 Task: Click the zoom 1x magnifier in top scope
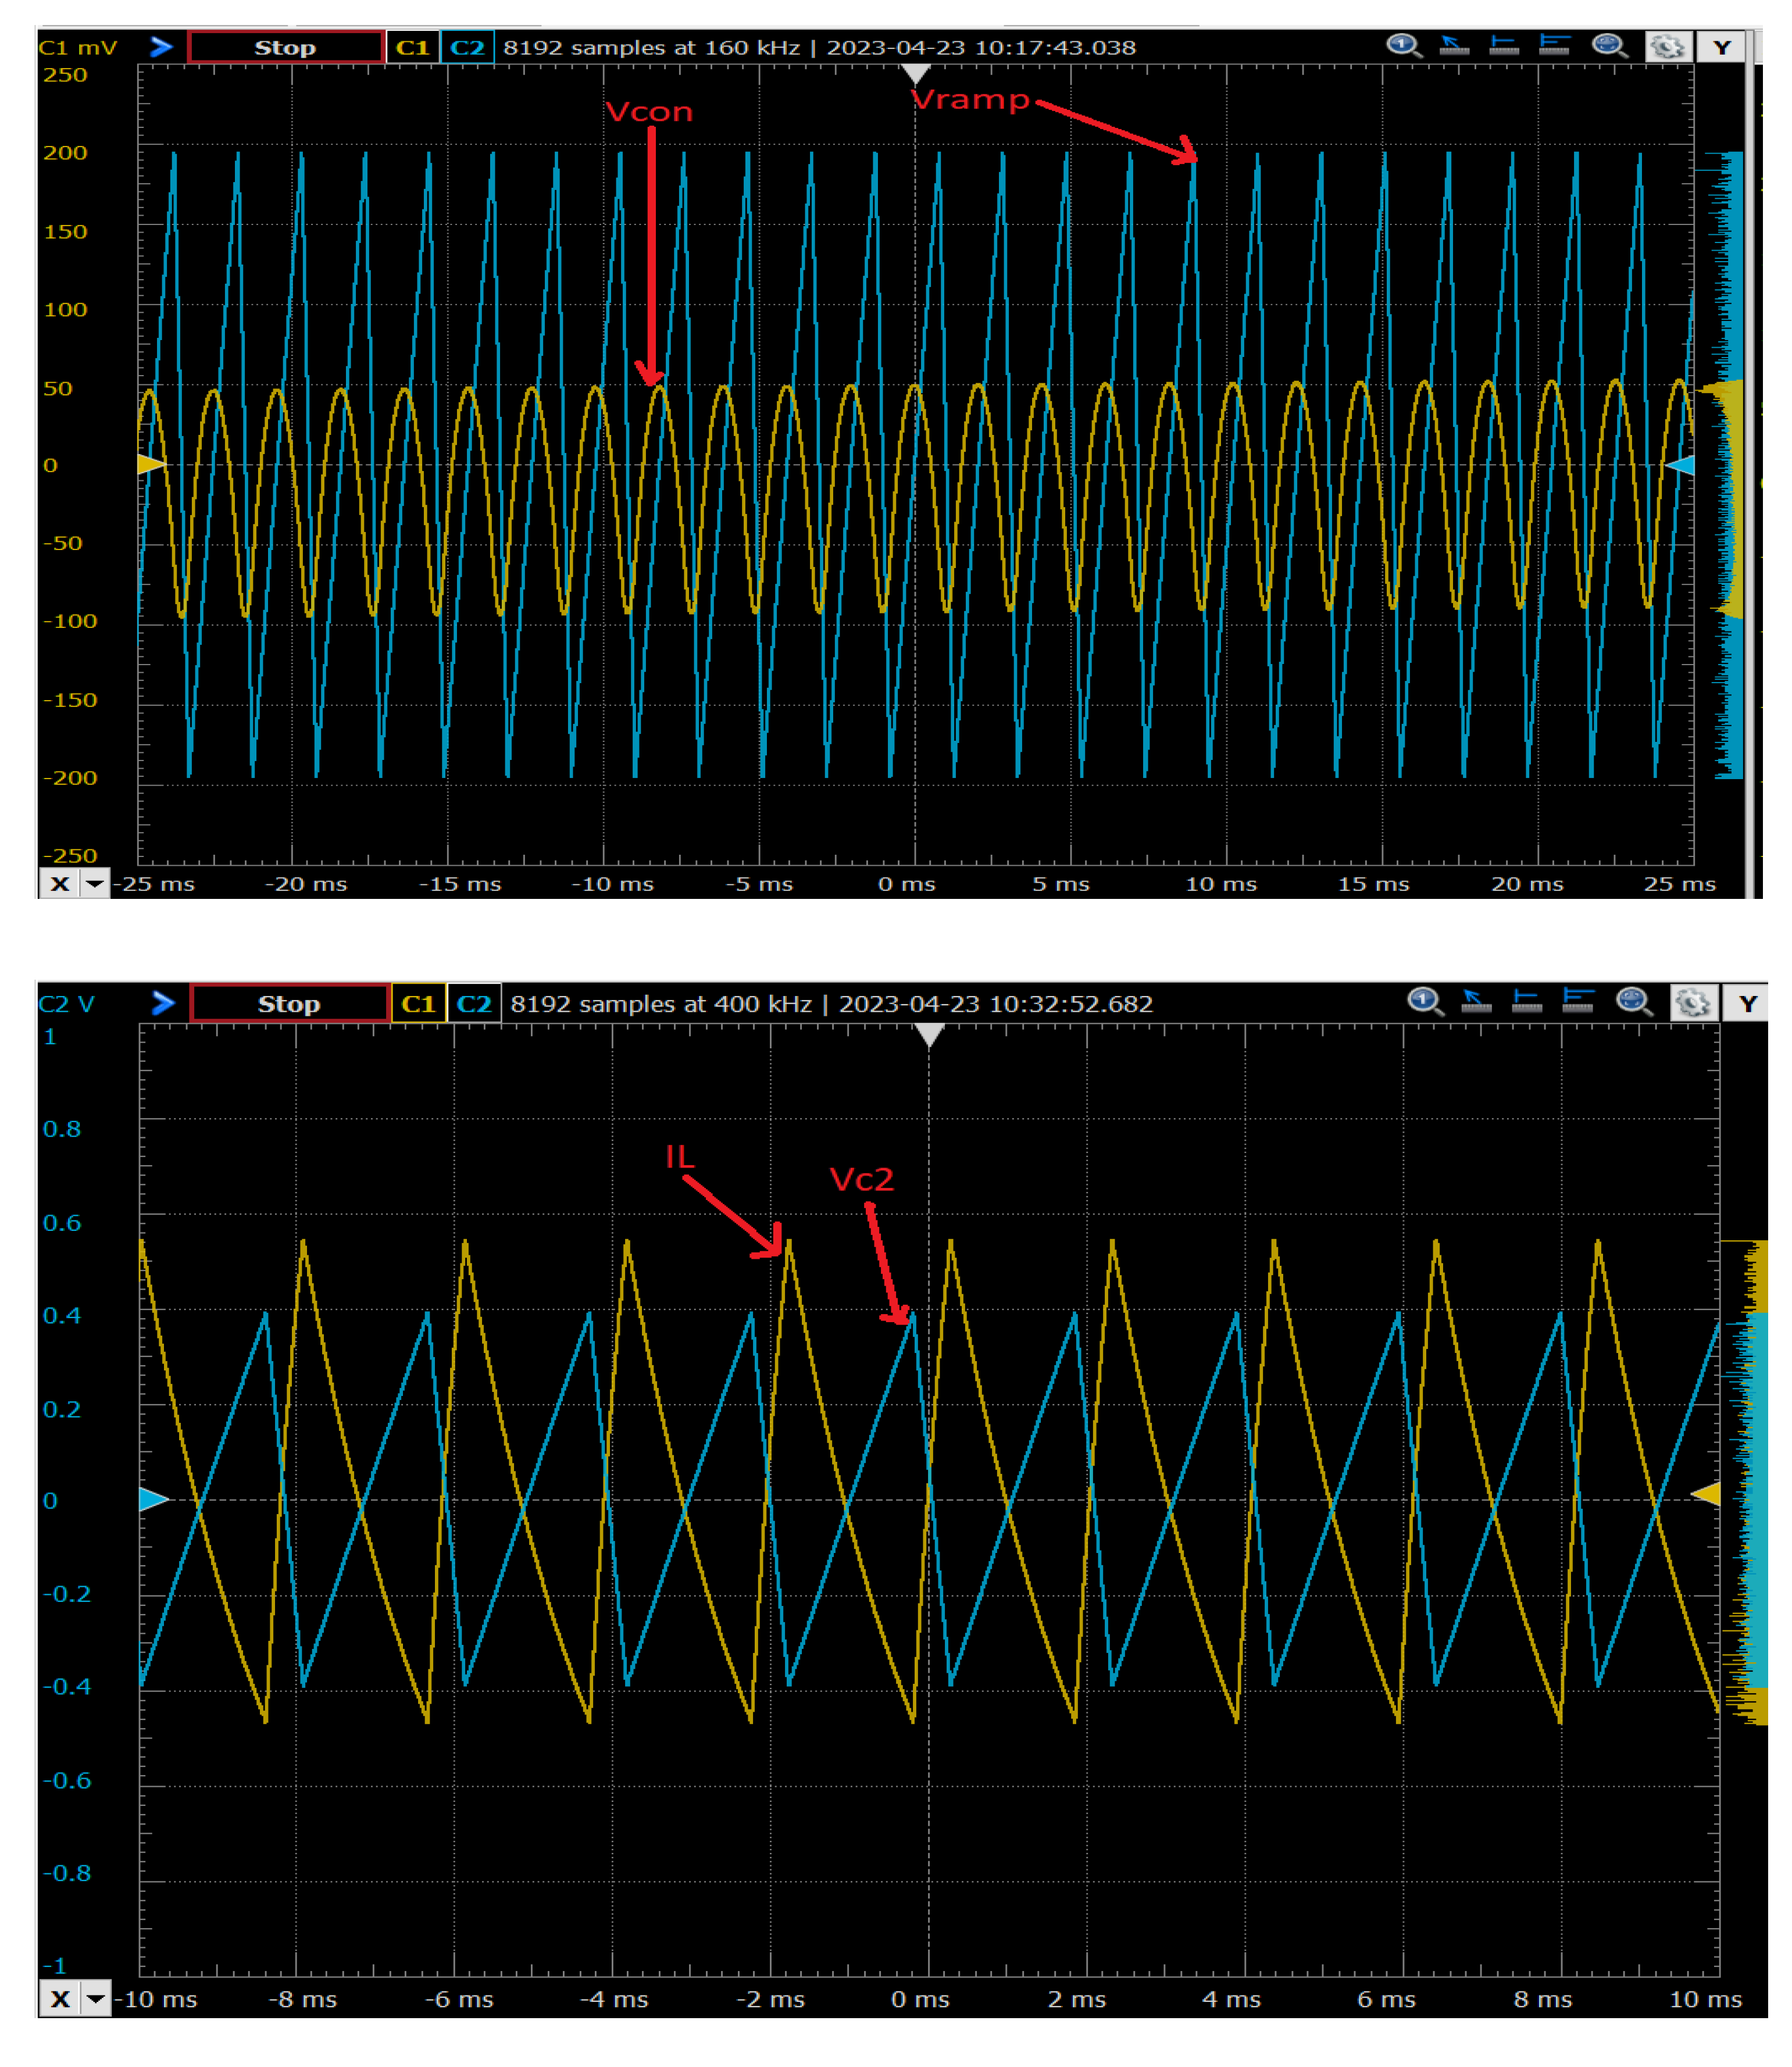tap(1404, 46)
